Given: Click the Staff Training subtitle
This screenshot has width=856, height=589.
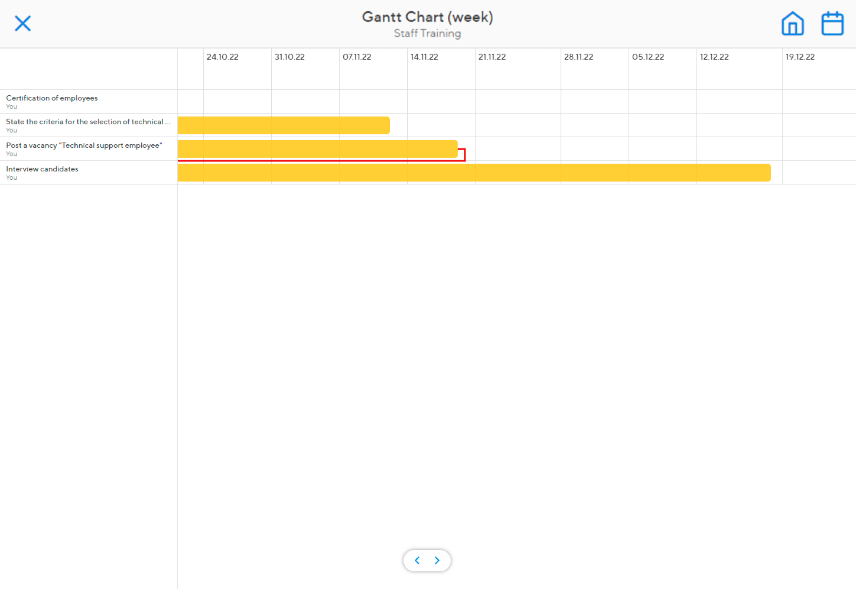Looking at the screenshot, I should point(427,34).
